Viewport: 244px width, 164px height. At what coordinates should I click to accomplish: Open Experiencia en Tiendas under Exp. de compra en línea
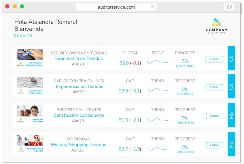(79, 86)
